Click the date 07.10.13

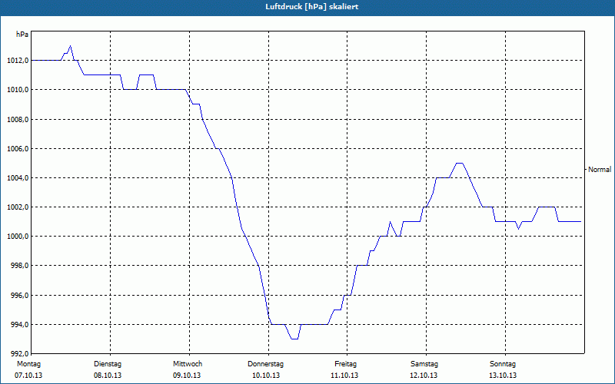click(x=28, y=376)
